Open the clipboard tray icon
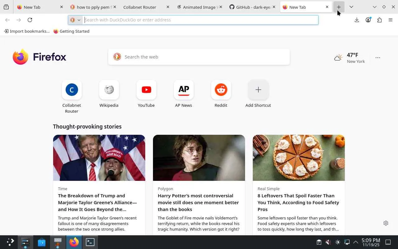The height and width of the screenshot is (249, 398). (319, 242)
